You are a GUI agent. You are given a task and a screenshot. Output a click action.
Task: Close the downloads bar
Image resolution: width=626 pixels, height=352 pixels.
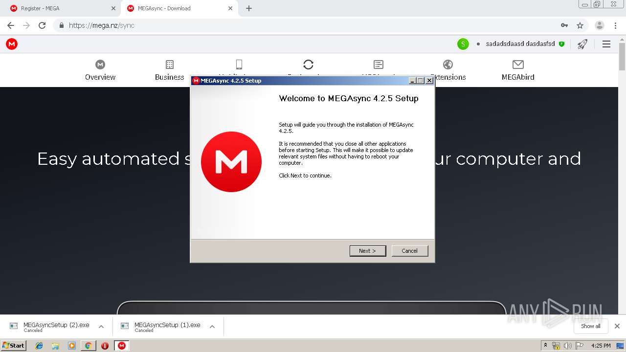pos(617,326)
